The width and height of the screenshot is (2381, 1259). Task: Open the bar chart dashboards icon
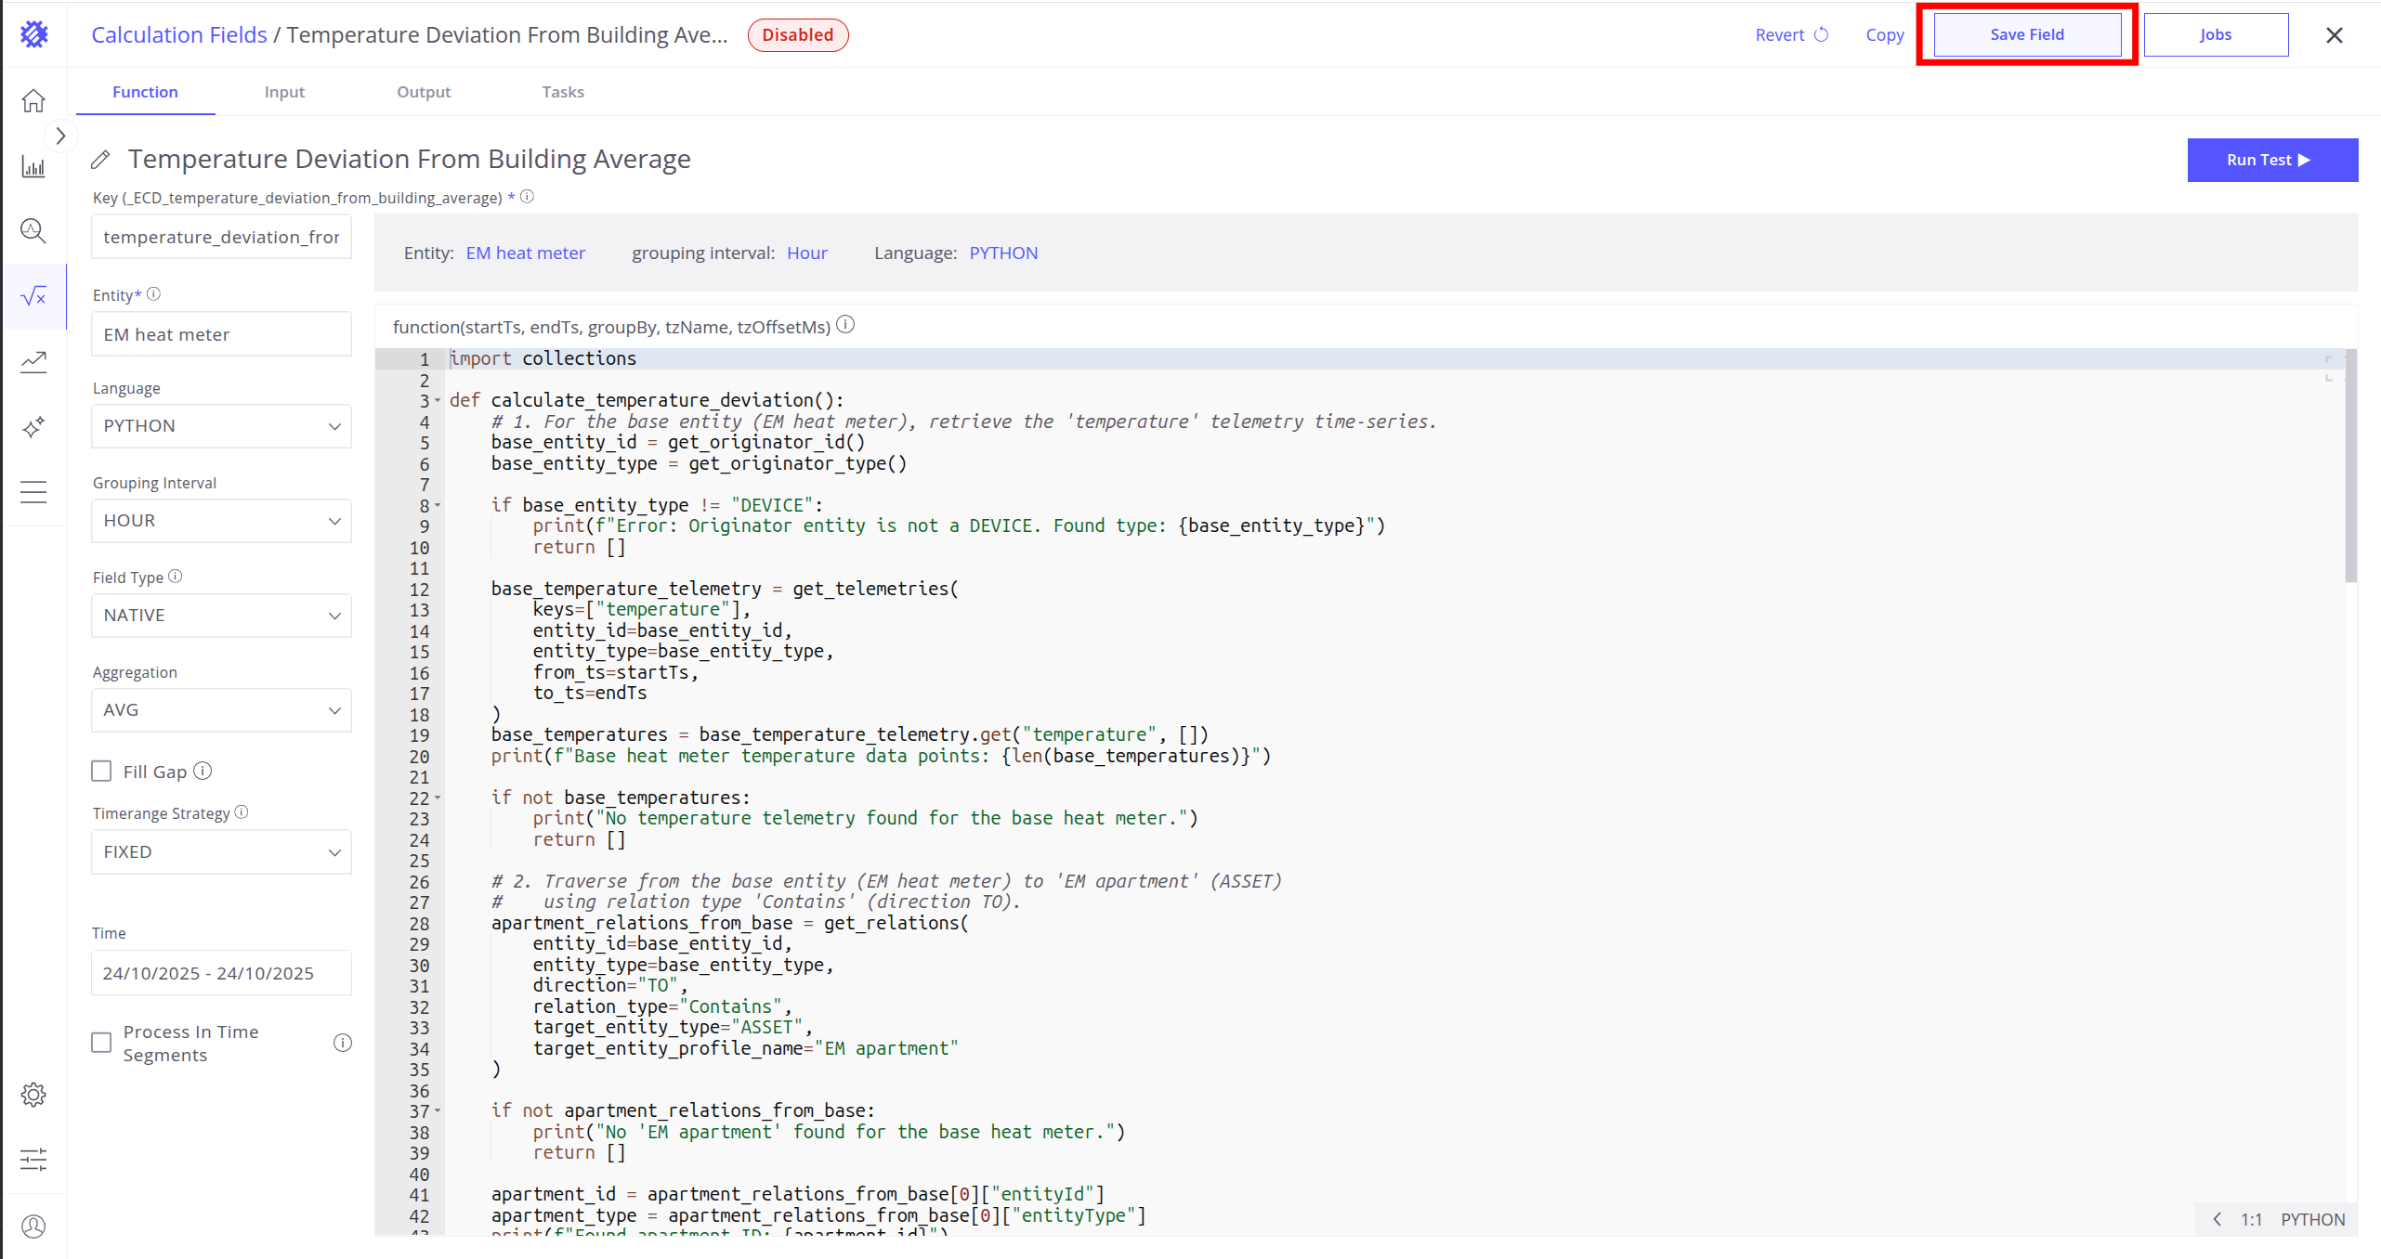[x=33, y=167]
